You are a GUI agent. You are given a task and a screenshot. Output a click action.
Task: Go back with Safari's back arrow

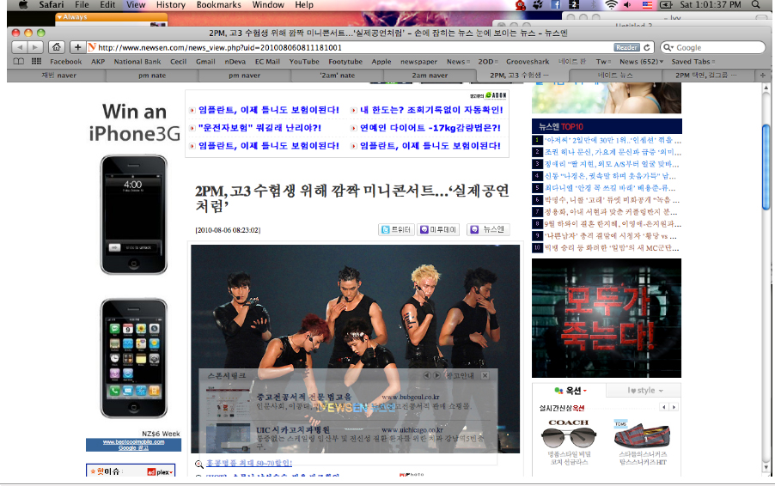point(20,47)
